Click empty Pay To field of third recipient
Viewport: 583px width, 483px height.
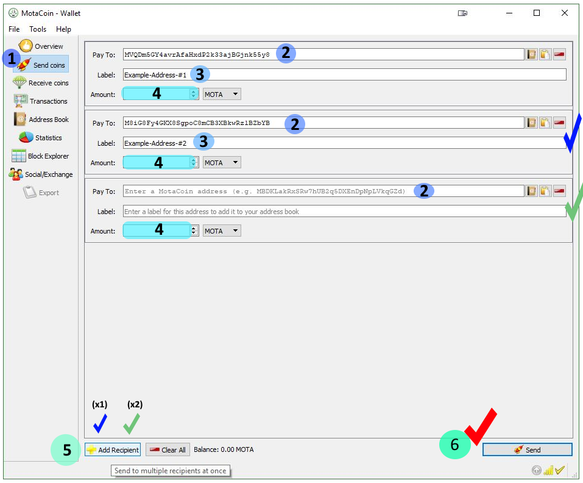point(323,191)
